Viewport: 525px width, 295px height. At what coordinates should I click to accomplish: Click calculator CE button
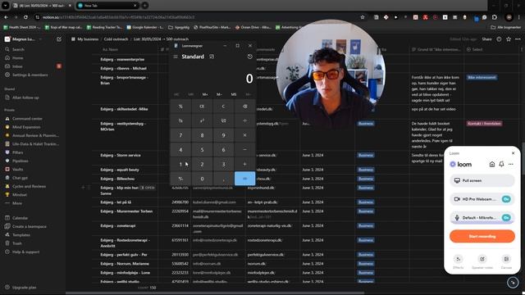pyautogui.click(x=202, y=107)
